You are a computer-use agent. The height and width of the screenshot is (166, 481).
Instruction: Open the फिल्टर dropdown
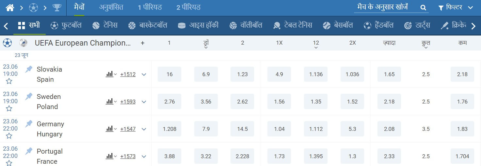point(456,7)
